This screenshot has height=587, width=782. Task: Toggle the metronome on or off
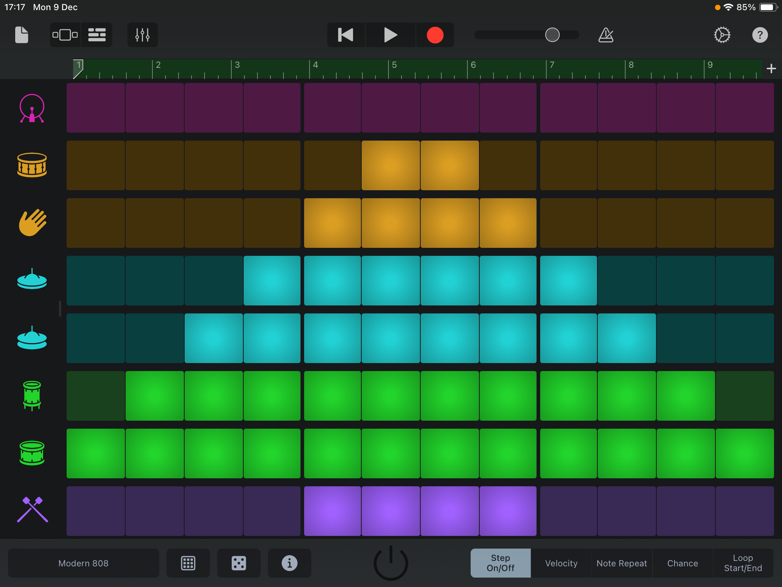(606, 35)
